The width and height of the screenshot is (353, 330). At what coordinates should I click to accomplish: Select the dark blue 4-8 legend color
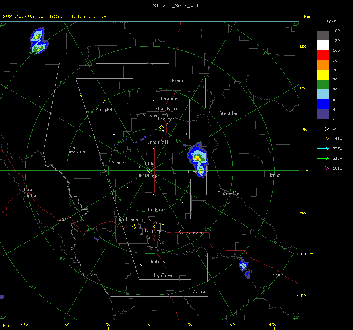point(323,104)
